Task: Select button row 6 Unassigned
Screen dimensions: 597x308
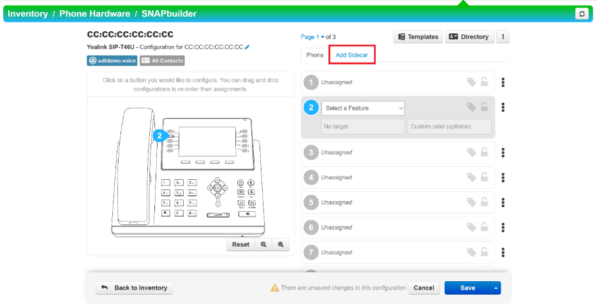Action: [x=398, y=228]
